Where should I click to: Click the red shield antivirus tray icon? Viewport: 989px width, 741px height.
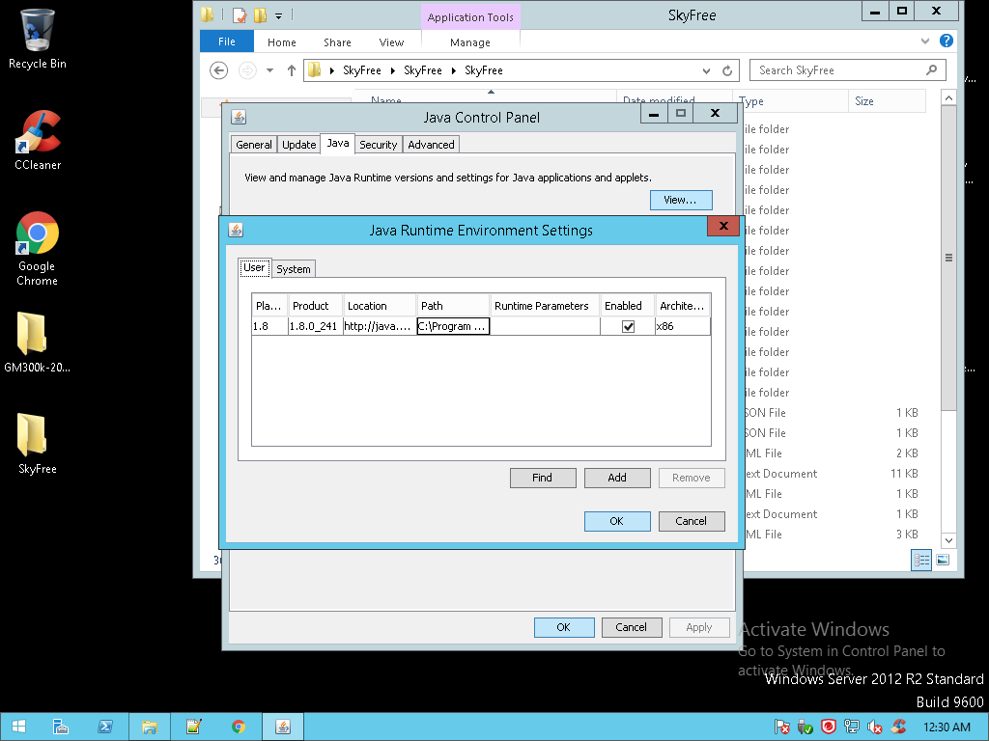(828, 727)
